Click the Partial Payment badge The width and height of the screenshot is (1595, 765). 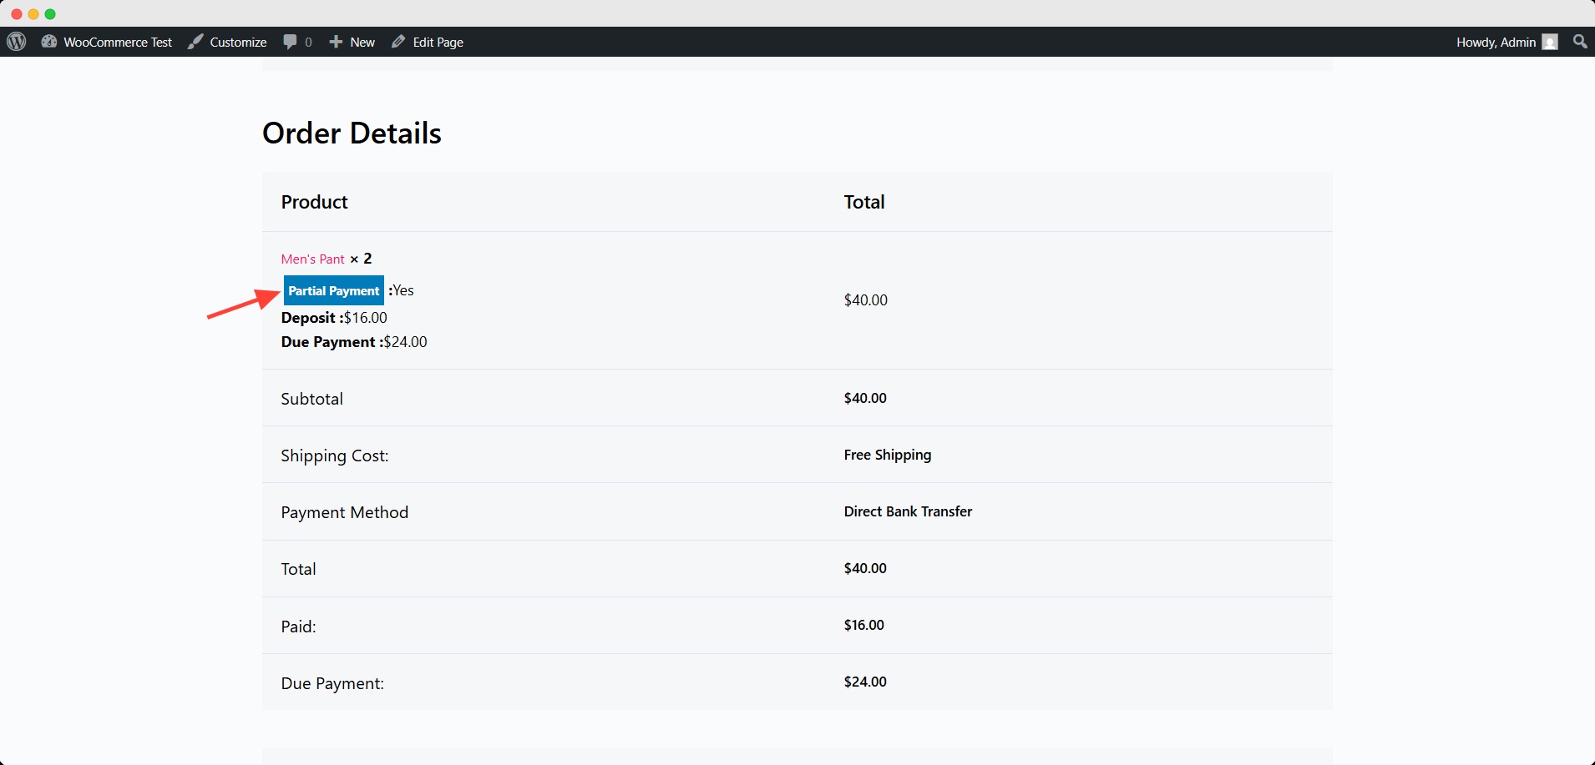coord(334,290)
